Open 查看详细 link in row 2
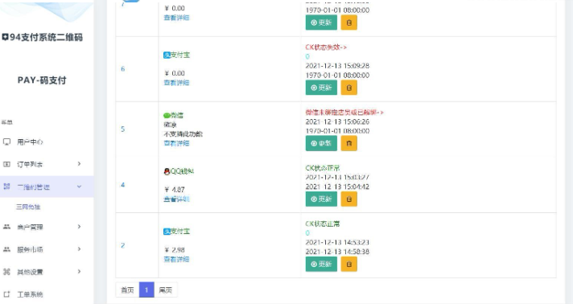The height and width of the screenshot is (304, 573). pyautogui.click(x=176, y=259)
